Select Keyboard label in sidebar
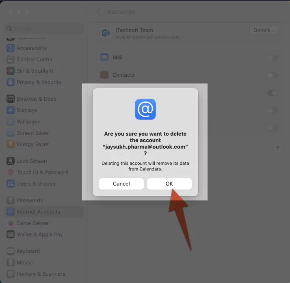Screen dimensions: 290x283 tap(28, 251)
